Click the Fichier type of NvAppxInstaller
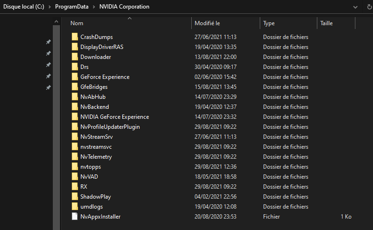 click(x=271, y=217)
